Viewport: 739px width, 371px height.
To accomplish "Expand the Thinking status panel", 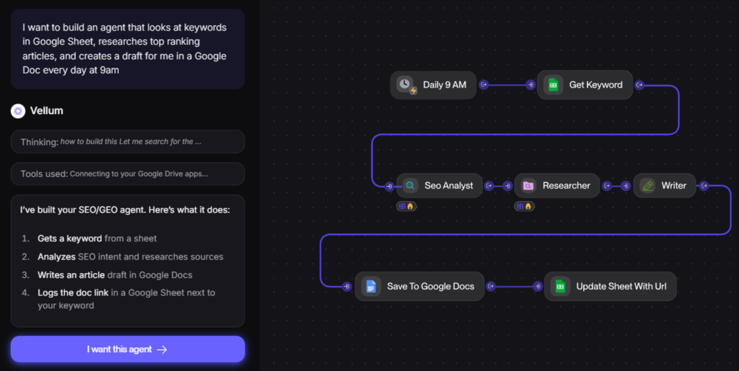I will tap(127, 141).
